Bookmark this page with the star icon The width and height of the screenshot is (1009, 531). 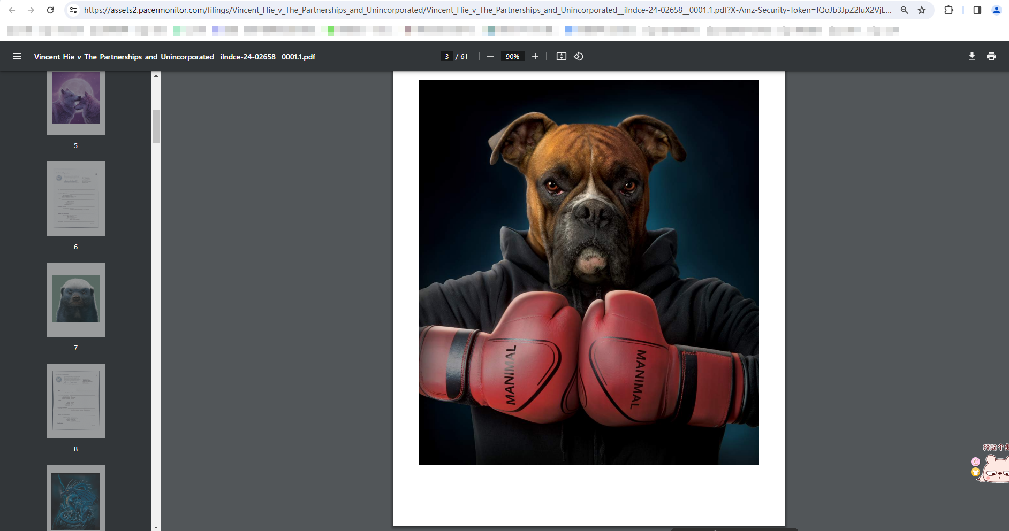pos(922,10)
